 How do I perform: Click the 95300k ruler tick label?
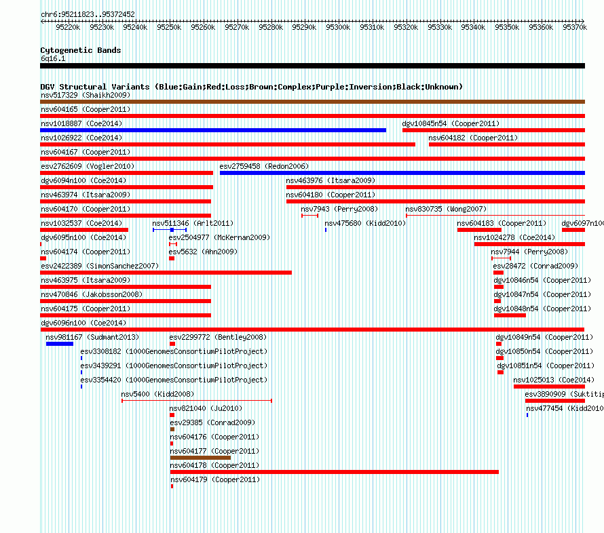coord(338,27)
